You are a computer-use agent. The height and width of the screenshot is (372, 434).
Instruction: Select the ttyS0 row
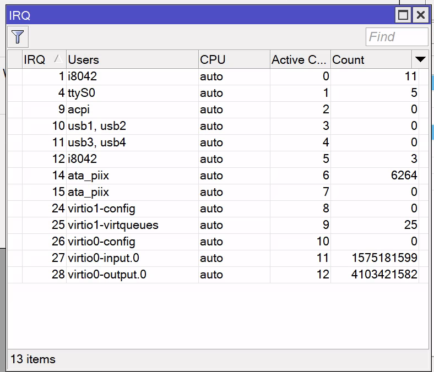218,93
